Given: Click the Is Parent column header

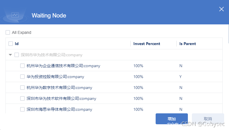Looking at the screenshot, I should pos(188,44).
